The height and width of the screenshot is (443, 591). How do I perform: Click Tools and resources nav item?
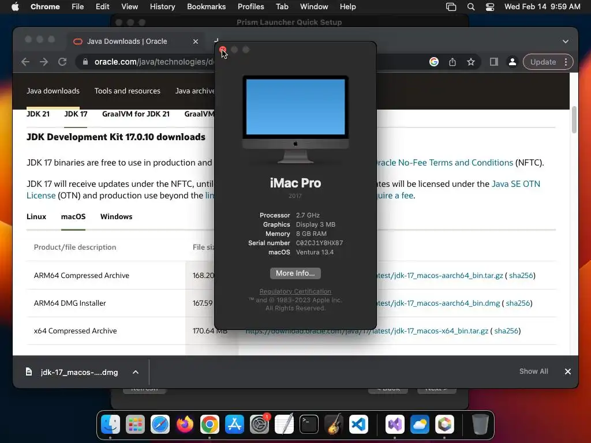coord(127,91)
